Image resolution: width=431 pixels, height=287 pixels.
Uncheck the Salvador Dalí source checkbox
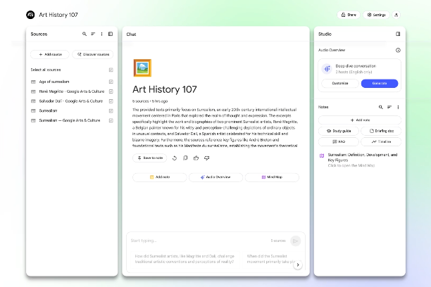[111, 101]
